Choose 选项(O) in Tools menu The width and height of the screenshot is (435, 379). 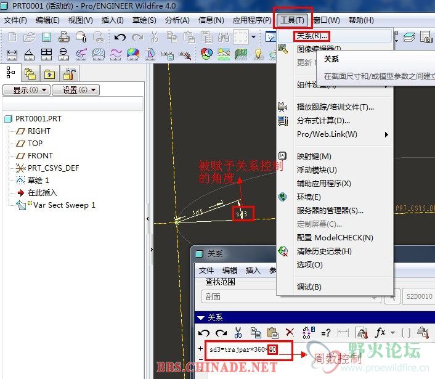pos(309,265)
